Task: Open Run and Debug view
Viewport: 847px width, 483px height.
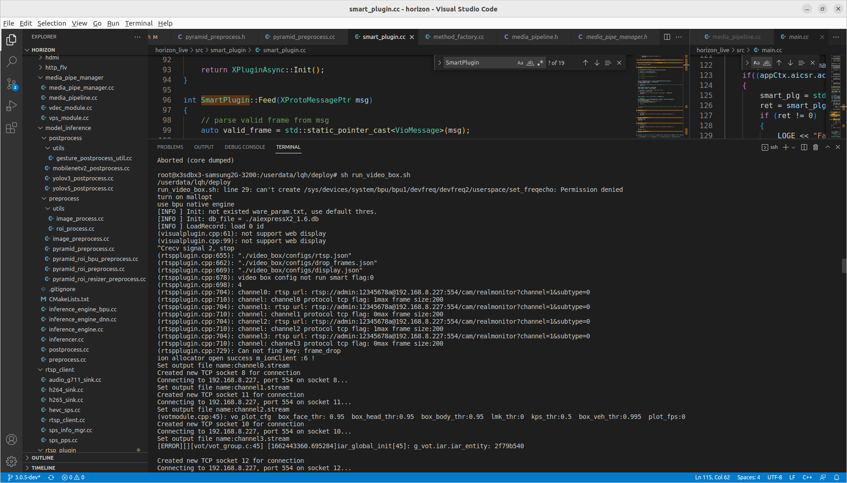Action: click(x=11, y=106)
